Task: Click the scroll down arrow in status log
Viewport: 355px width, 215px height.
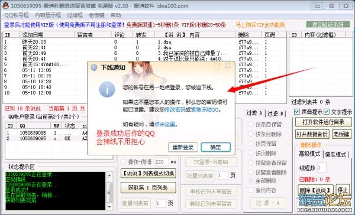Action: pos(109,207)
